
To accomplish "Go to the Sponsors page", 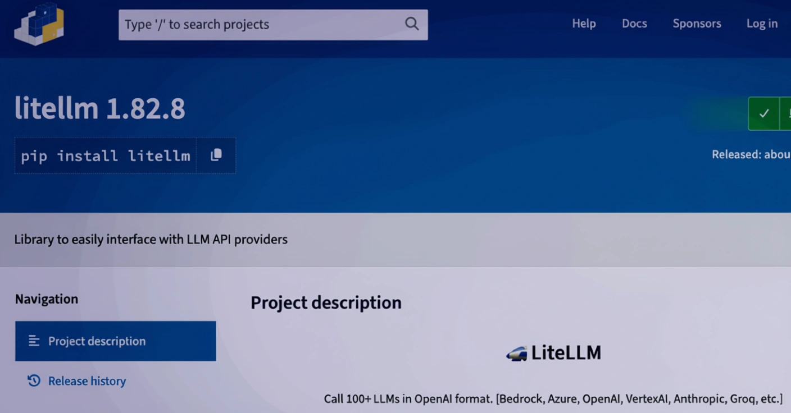I will click(697, 24).
